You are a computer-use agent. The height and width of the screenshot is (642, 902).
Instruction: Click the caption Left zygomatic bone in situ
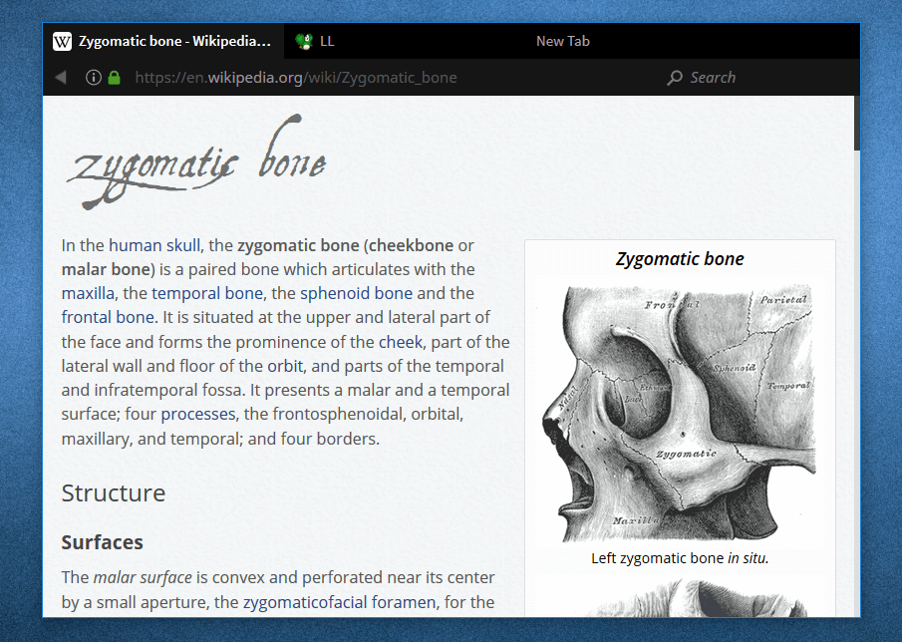point(680,558)
